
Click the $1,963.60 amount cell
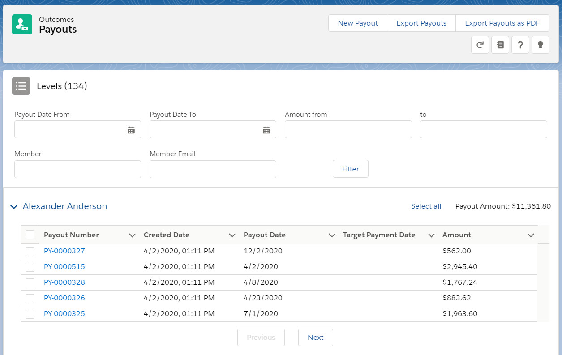[x=460, y=314]
